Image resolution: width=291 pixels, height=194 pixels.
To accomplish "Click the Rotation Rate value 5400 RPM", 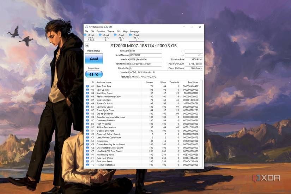I will [x=194, y=59].
